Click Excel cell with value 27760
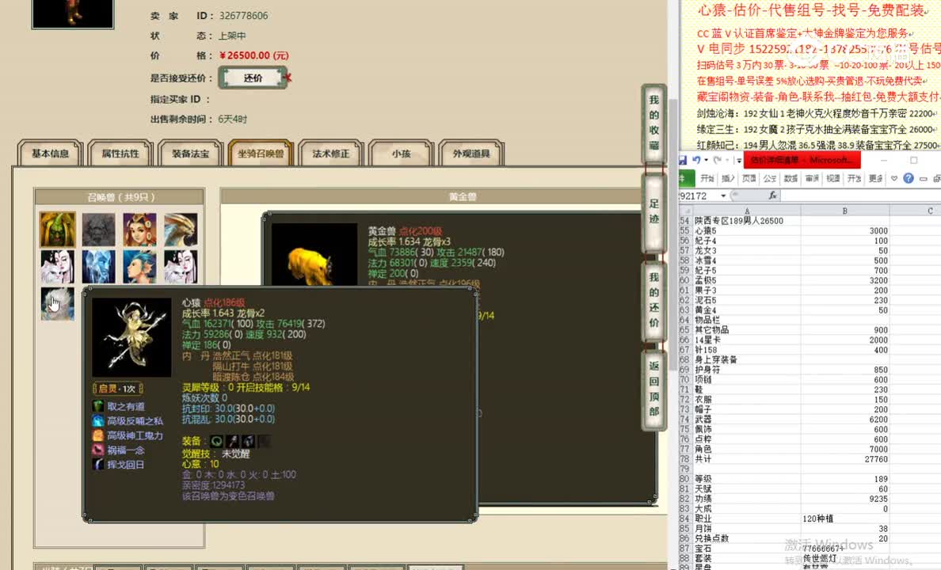941x570 pixels. (845, 459)
